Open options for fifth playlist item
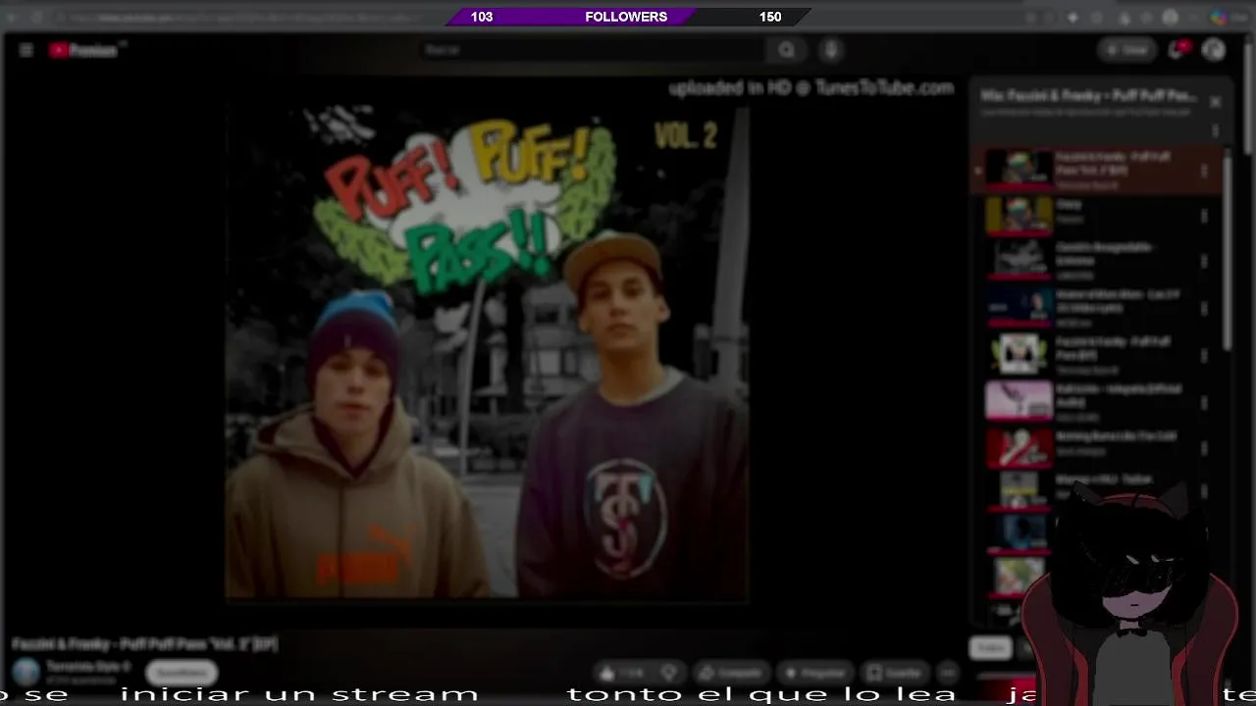1256x706 pixels. (x=1204, y=355)
